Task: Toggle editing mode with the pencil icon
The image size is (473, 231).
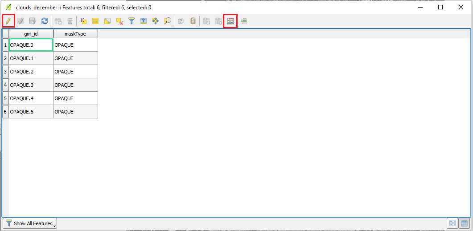Action: click(8, 21)
